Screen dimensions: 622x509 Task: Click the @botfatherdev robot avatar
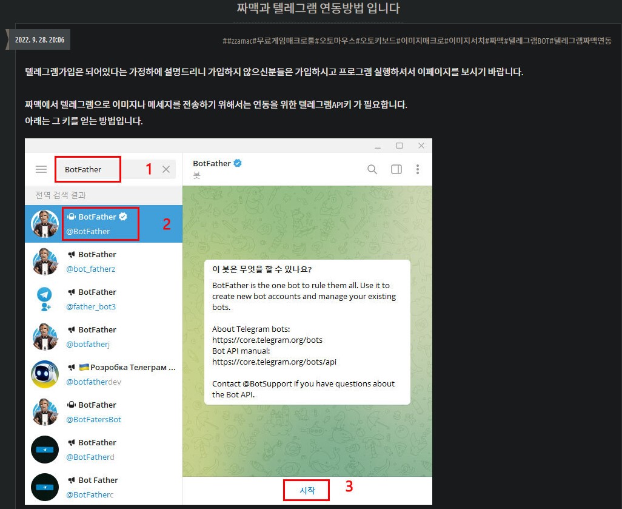[x=45, y=374]
